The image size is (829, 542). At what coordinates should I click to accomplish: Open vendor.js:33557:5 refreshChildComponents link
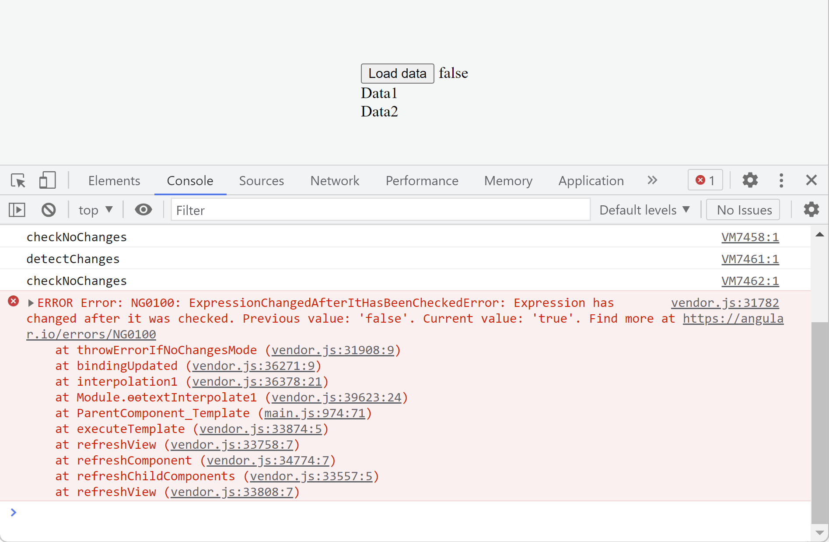(311, 476)
